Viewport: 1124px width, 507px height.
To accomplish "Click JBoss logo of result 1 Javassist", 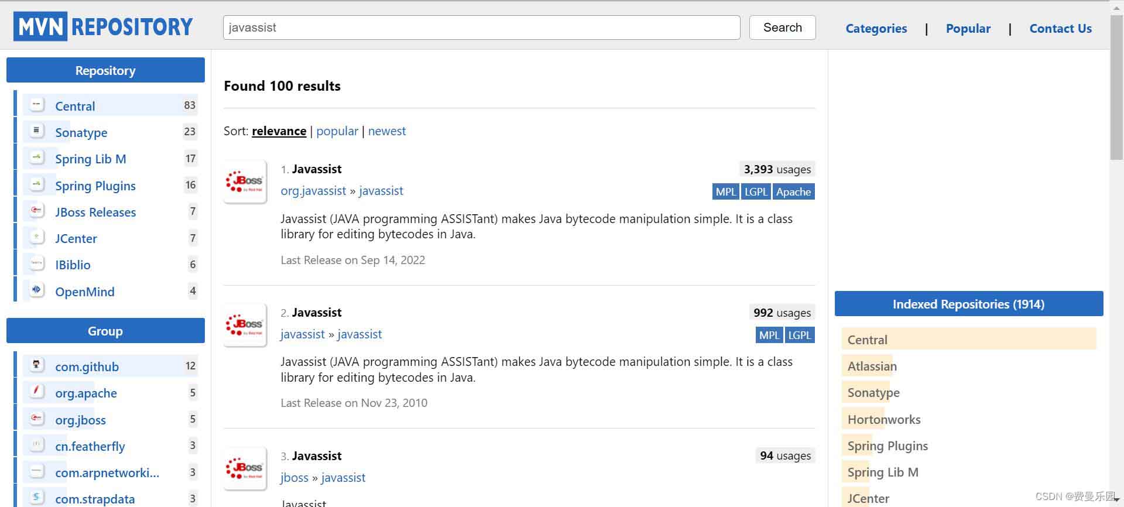I will (x=245, y=181).
